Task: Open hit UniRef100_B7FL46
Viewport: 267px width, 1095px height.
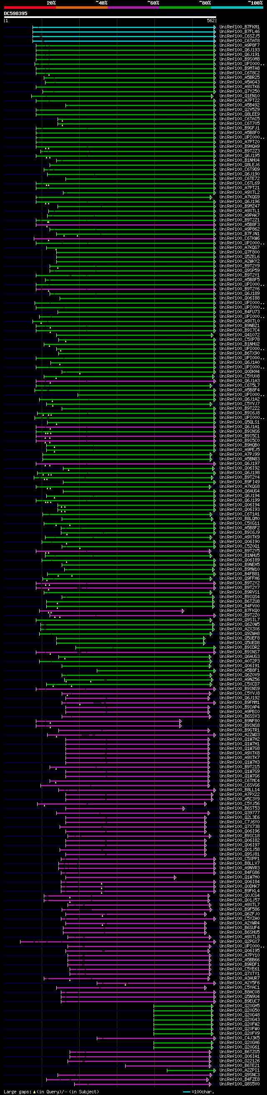Action: [239, 32]
